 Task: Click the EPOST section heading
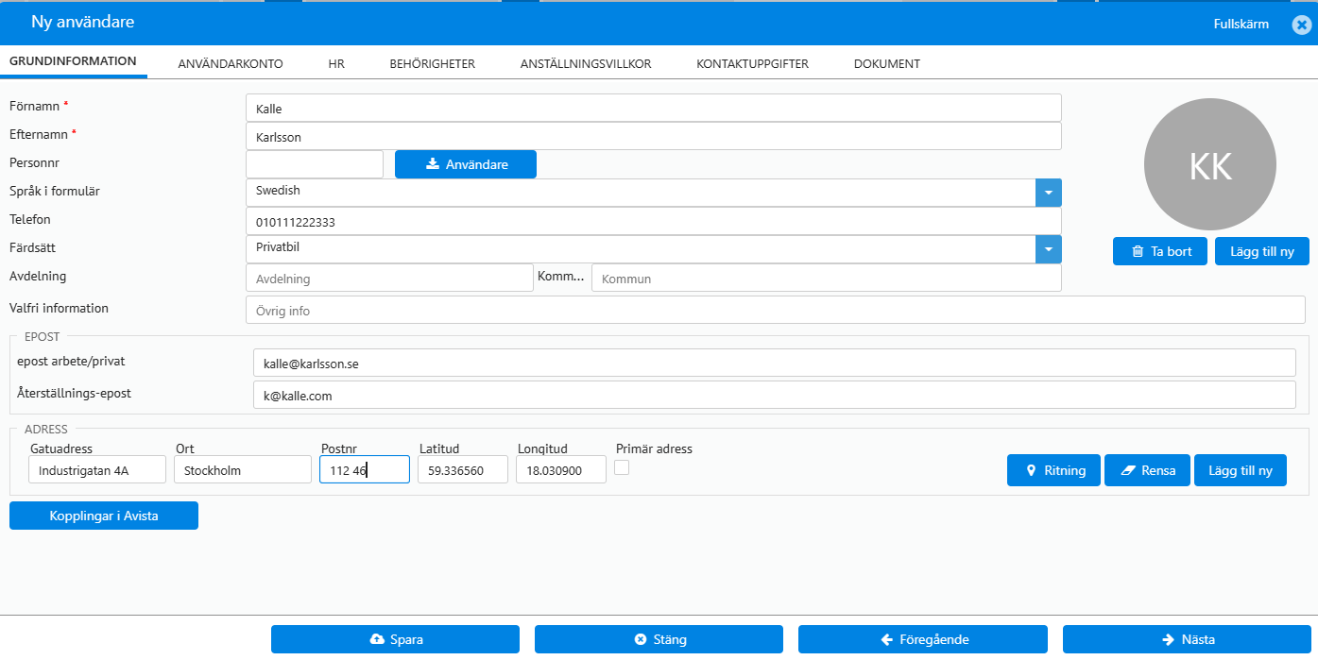[42, 335]
